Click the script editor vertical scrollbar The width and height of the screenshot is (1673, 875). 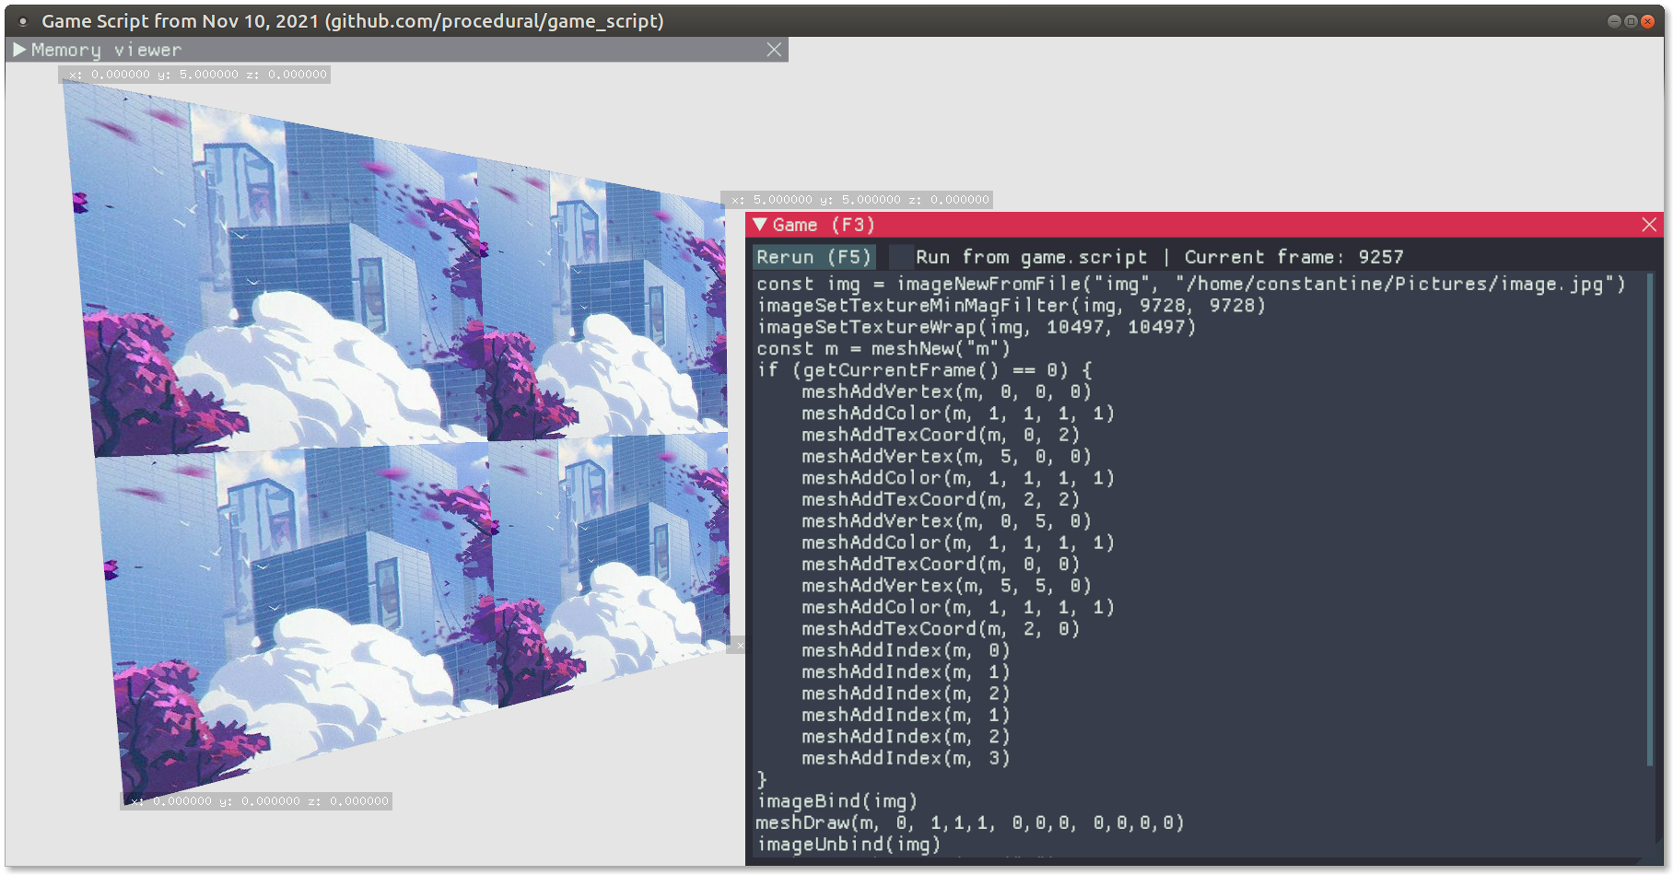[1649, 520]
